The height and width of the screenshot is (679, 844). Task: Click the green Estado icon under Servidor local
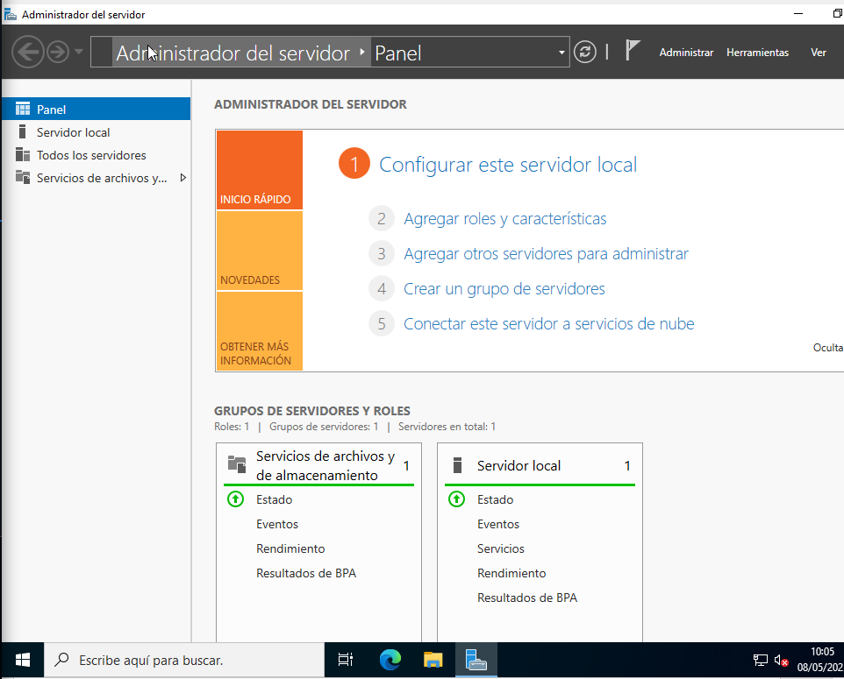click(x=456, y=499)
